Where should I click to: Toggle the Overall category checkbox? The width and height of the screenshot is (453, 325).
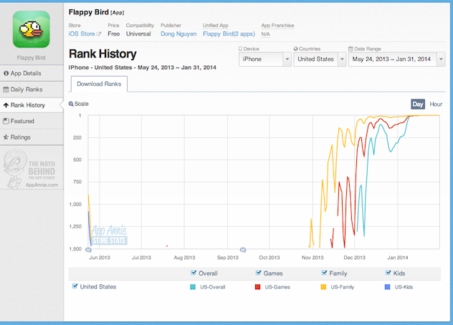[x=194, y=273]
